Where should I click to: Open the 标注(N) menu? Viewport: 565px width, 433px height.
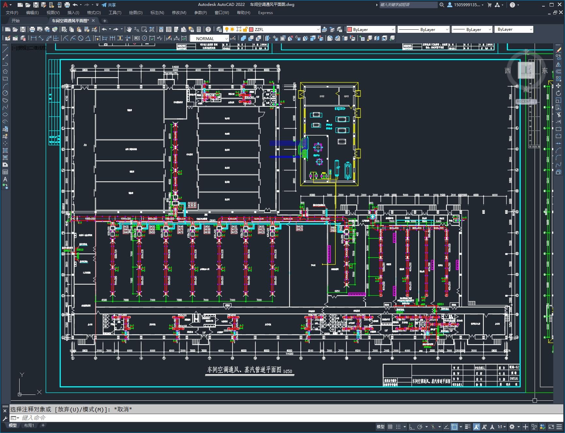click(157, 12)
